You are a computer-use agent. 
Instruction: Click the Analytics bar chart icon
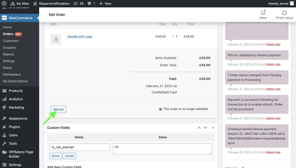(x=4, y=99)
